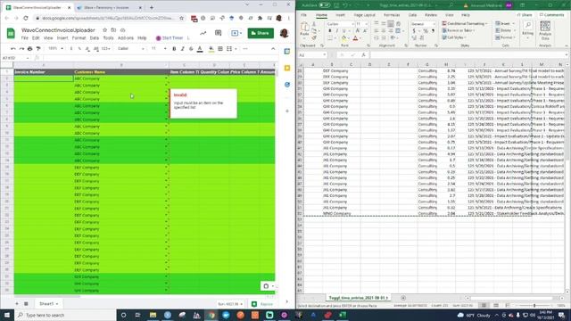Viewport: 571px width, 321px height.
Task: Open the zoom percentage dropdown in Sheets
Action: 55,49
